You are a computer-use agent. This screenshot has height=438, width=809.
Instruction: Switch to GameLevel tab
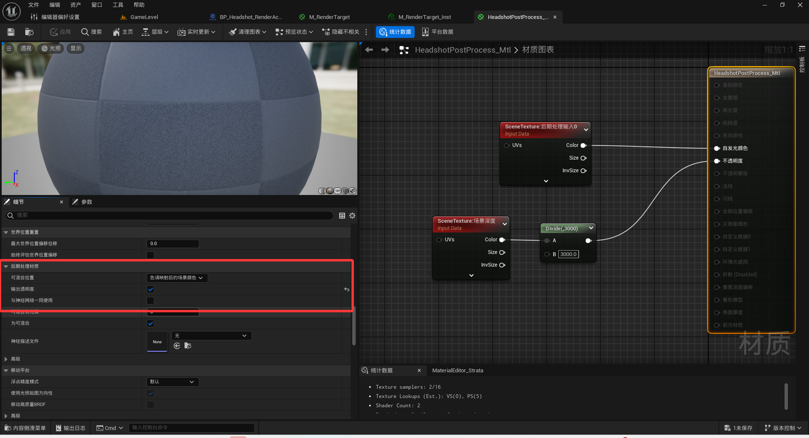(144, 17)
